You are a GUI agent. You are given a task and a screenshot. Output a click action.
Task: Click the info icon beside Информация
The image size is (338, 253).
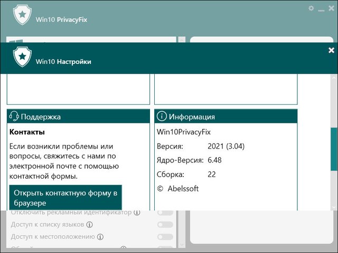pos(162,116)
